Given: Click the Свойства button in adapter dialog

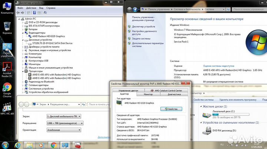Looking at the screenshot, I should [x=171, y=109].
